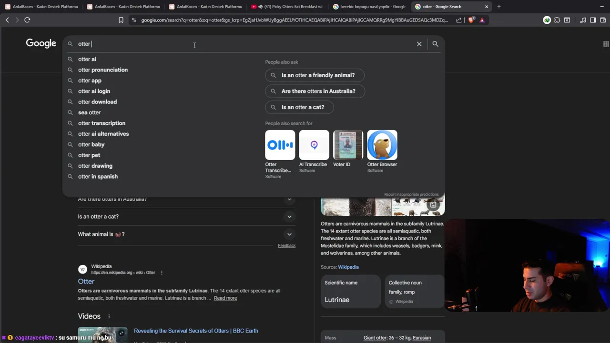Click 'Report inappropriate predictions' link
The height and width of the screenshot is (343, 610).
(411, 194)
